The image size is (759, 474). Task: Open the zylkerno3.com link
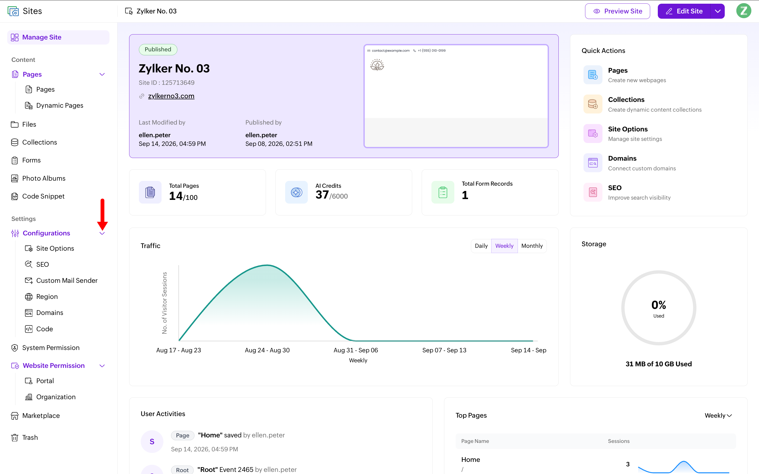coord(171,96)
